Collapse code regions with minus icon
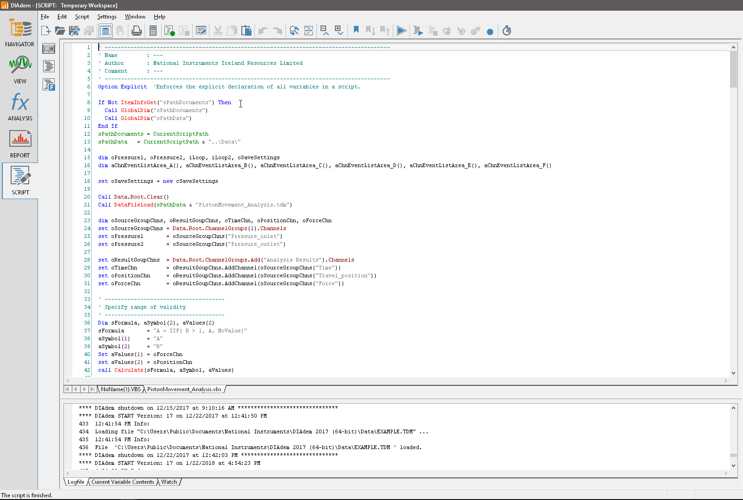The image size is (743, 500). 325,31
